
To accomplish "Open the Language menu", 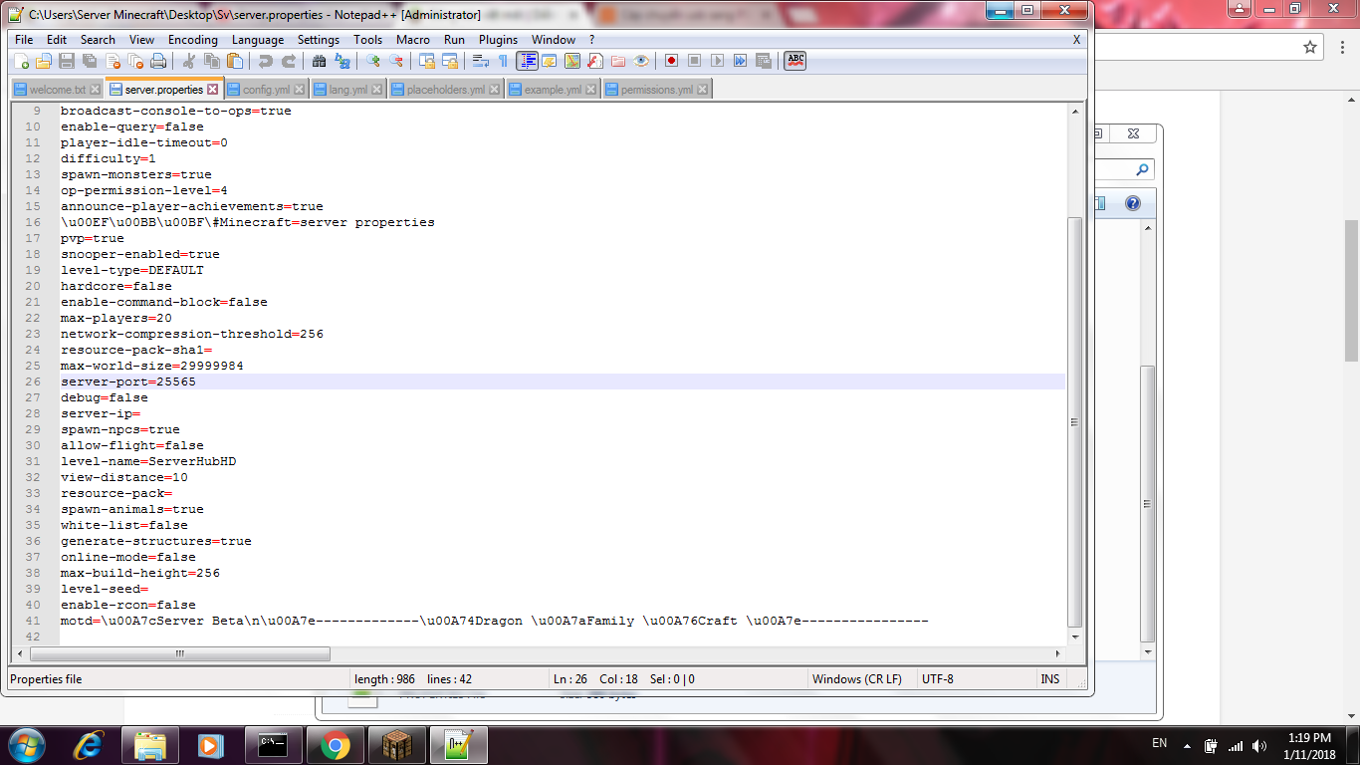I will tap(258, 40).
